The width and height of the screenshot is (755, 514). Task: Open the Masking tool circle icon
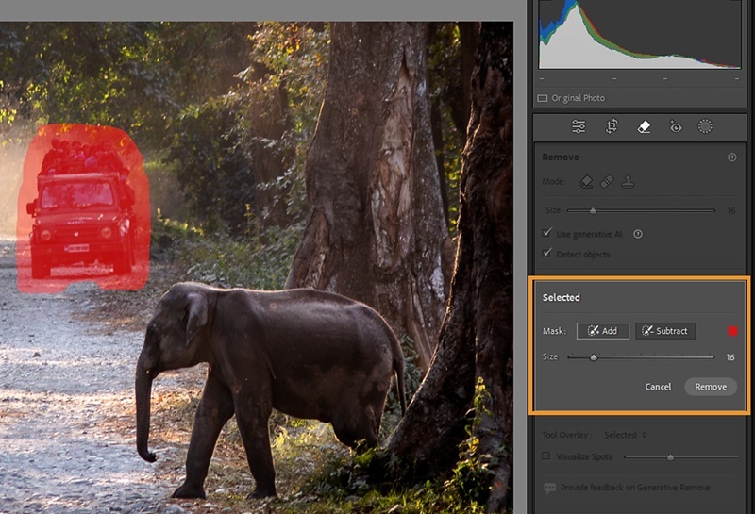(705, 126)
